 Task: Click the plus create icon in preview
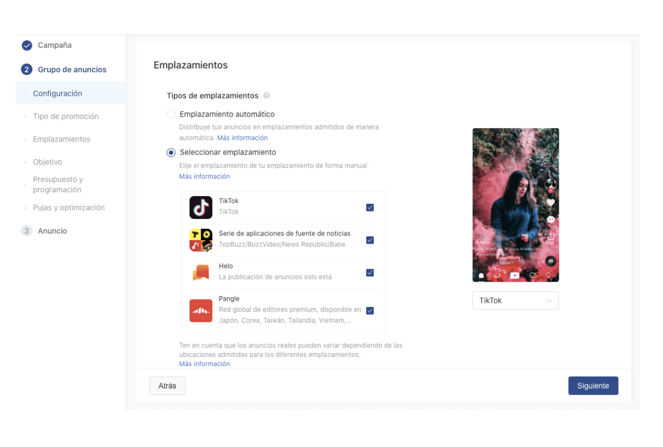[x=515, y=275]
